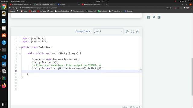The image size is (193, 108).
Task: Go back in browser history
Action: 10,8
